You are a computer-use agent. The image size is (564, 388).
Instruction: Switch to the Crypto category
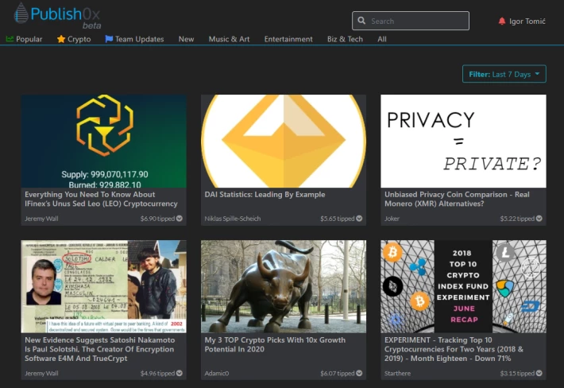pos(74,39)
